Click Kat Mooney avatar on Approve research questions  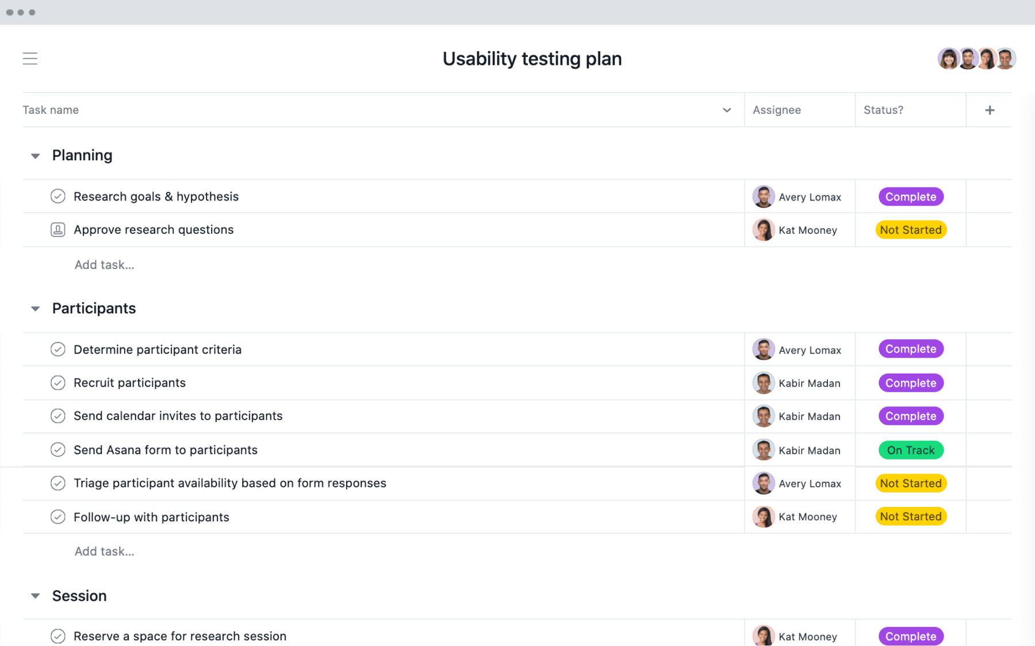coord(763,230)
